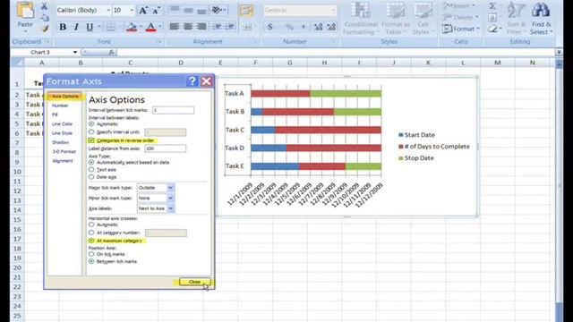
Task: Select Automatic interval between labels radio
Action: pos(91,124)
